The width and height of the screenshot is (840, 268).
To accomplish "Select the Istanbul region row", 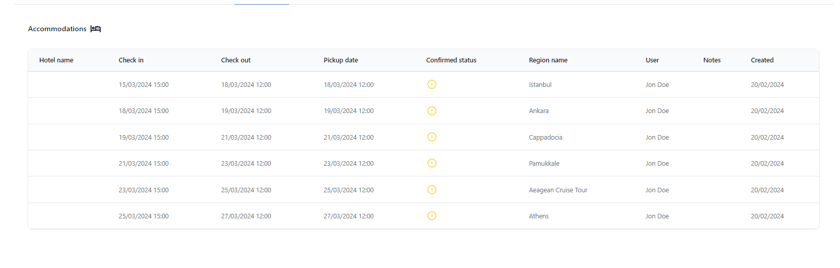I will click(540, 85).
